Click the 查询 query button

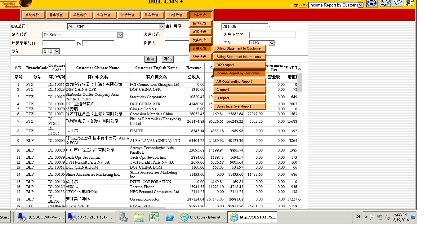(150, 59)
